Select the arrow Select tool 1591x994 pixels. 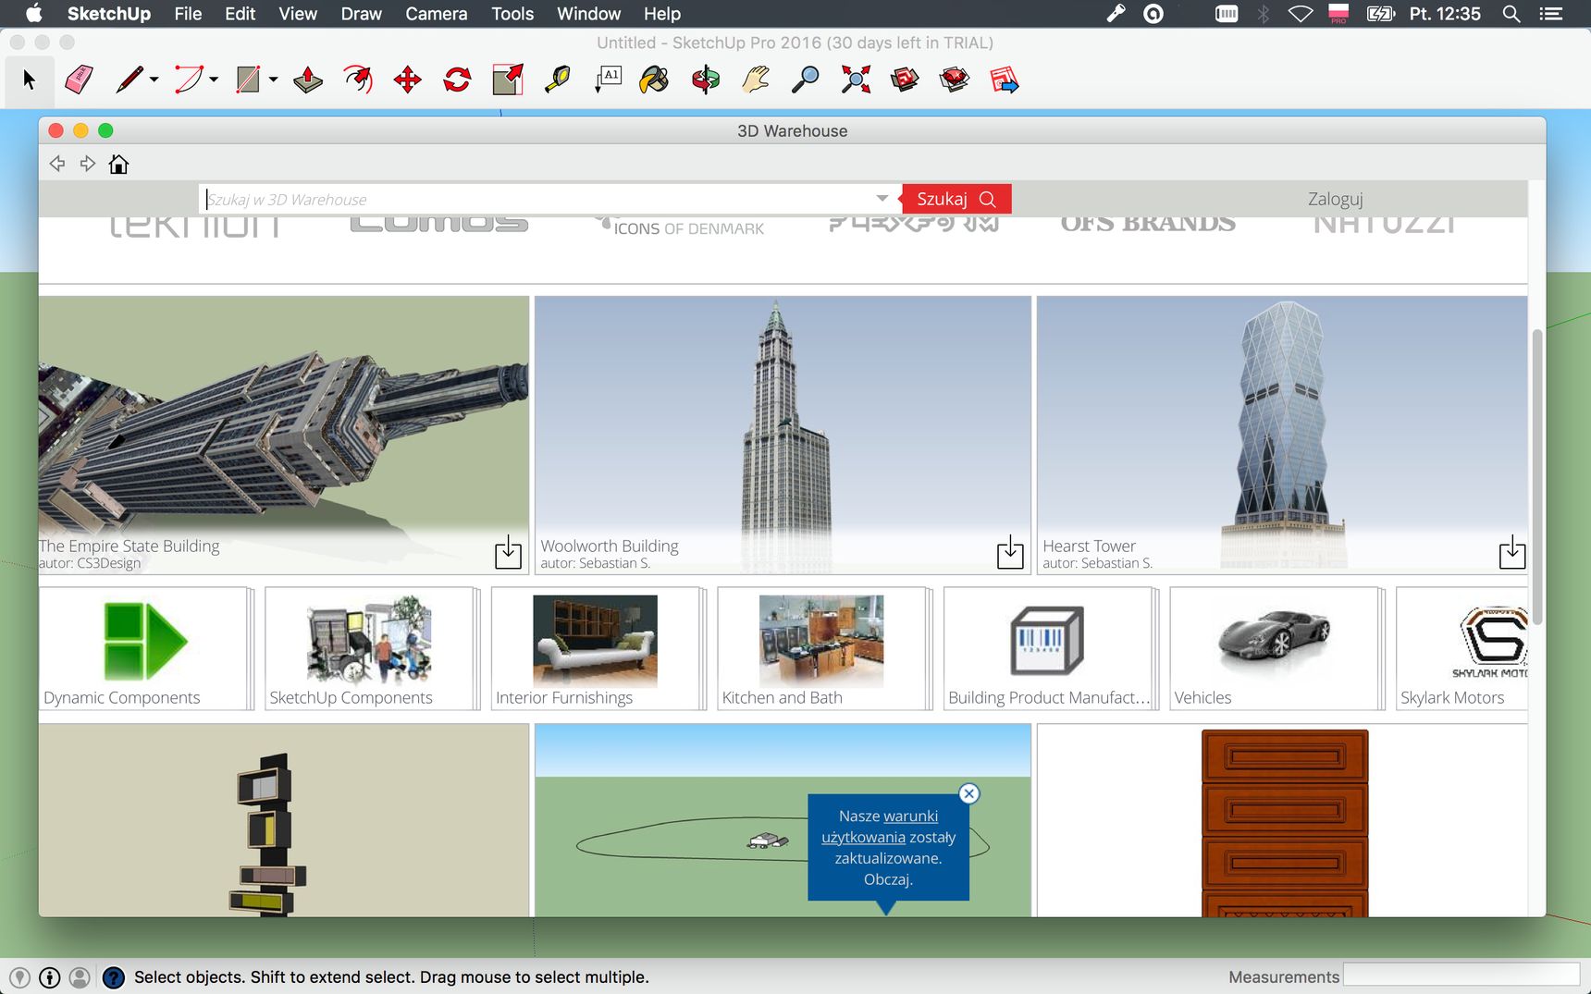(x=29, y=80)
